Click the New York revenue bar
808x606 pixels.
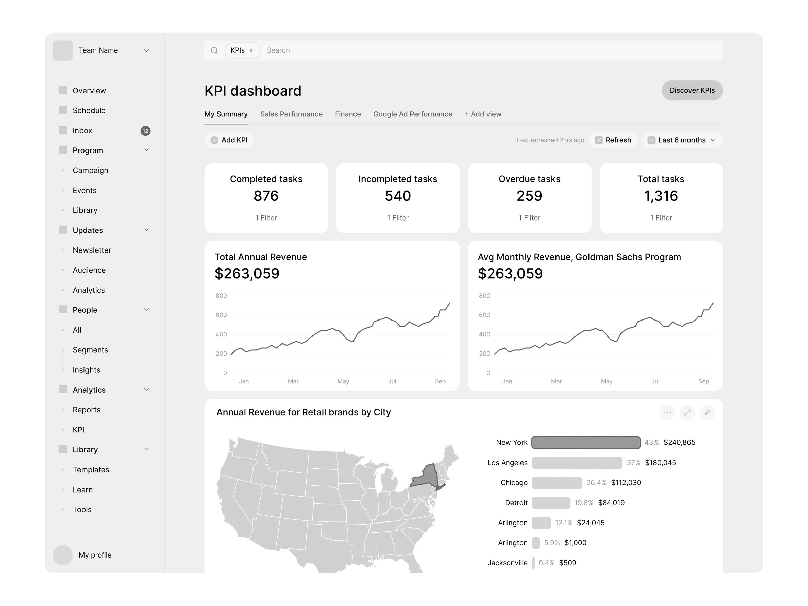click(x=586, y=443)
